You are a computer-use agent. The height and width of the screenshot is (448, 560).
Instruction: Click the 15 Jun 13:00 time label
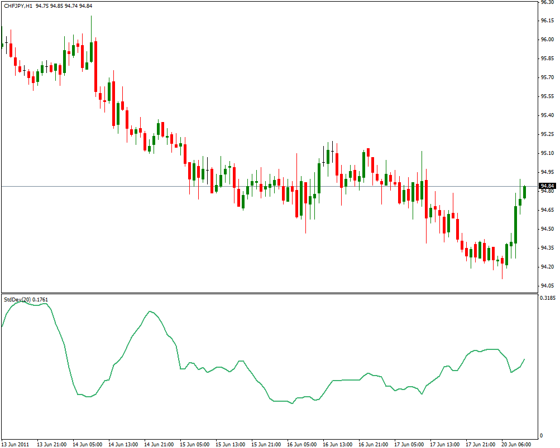click(x=231, y=445)
